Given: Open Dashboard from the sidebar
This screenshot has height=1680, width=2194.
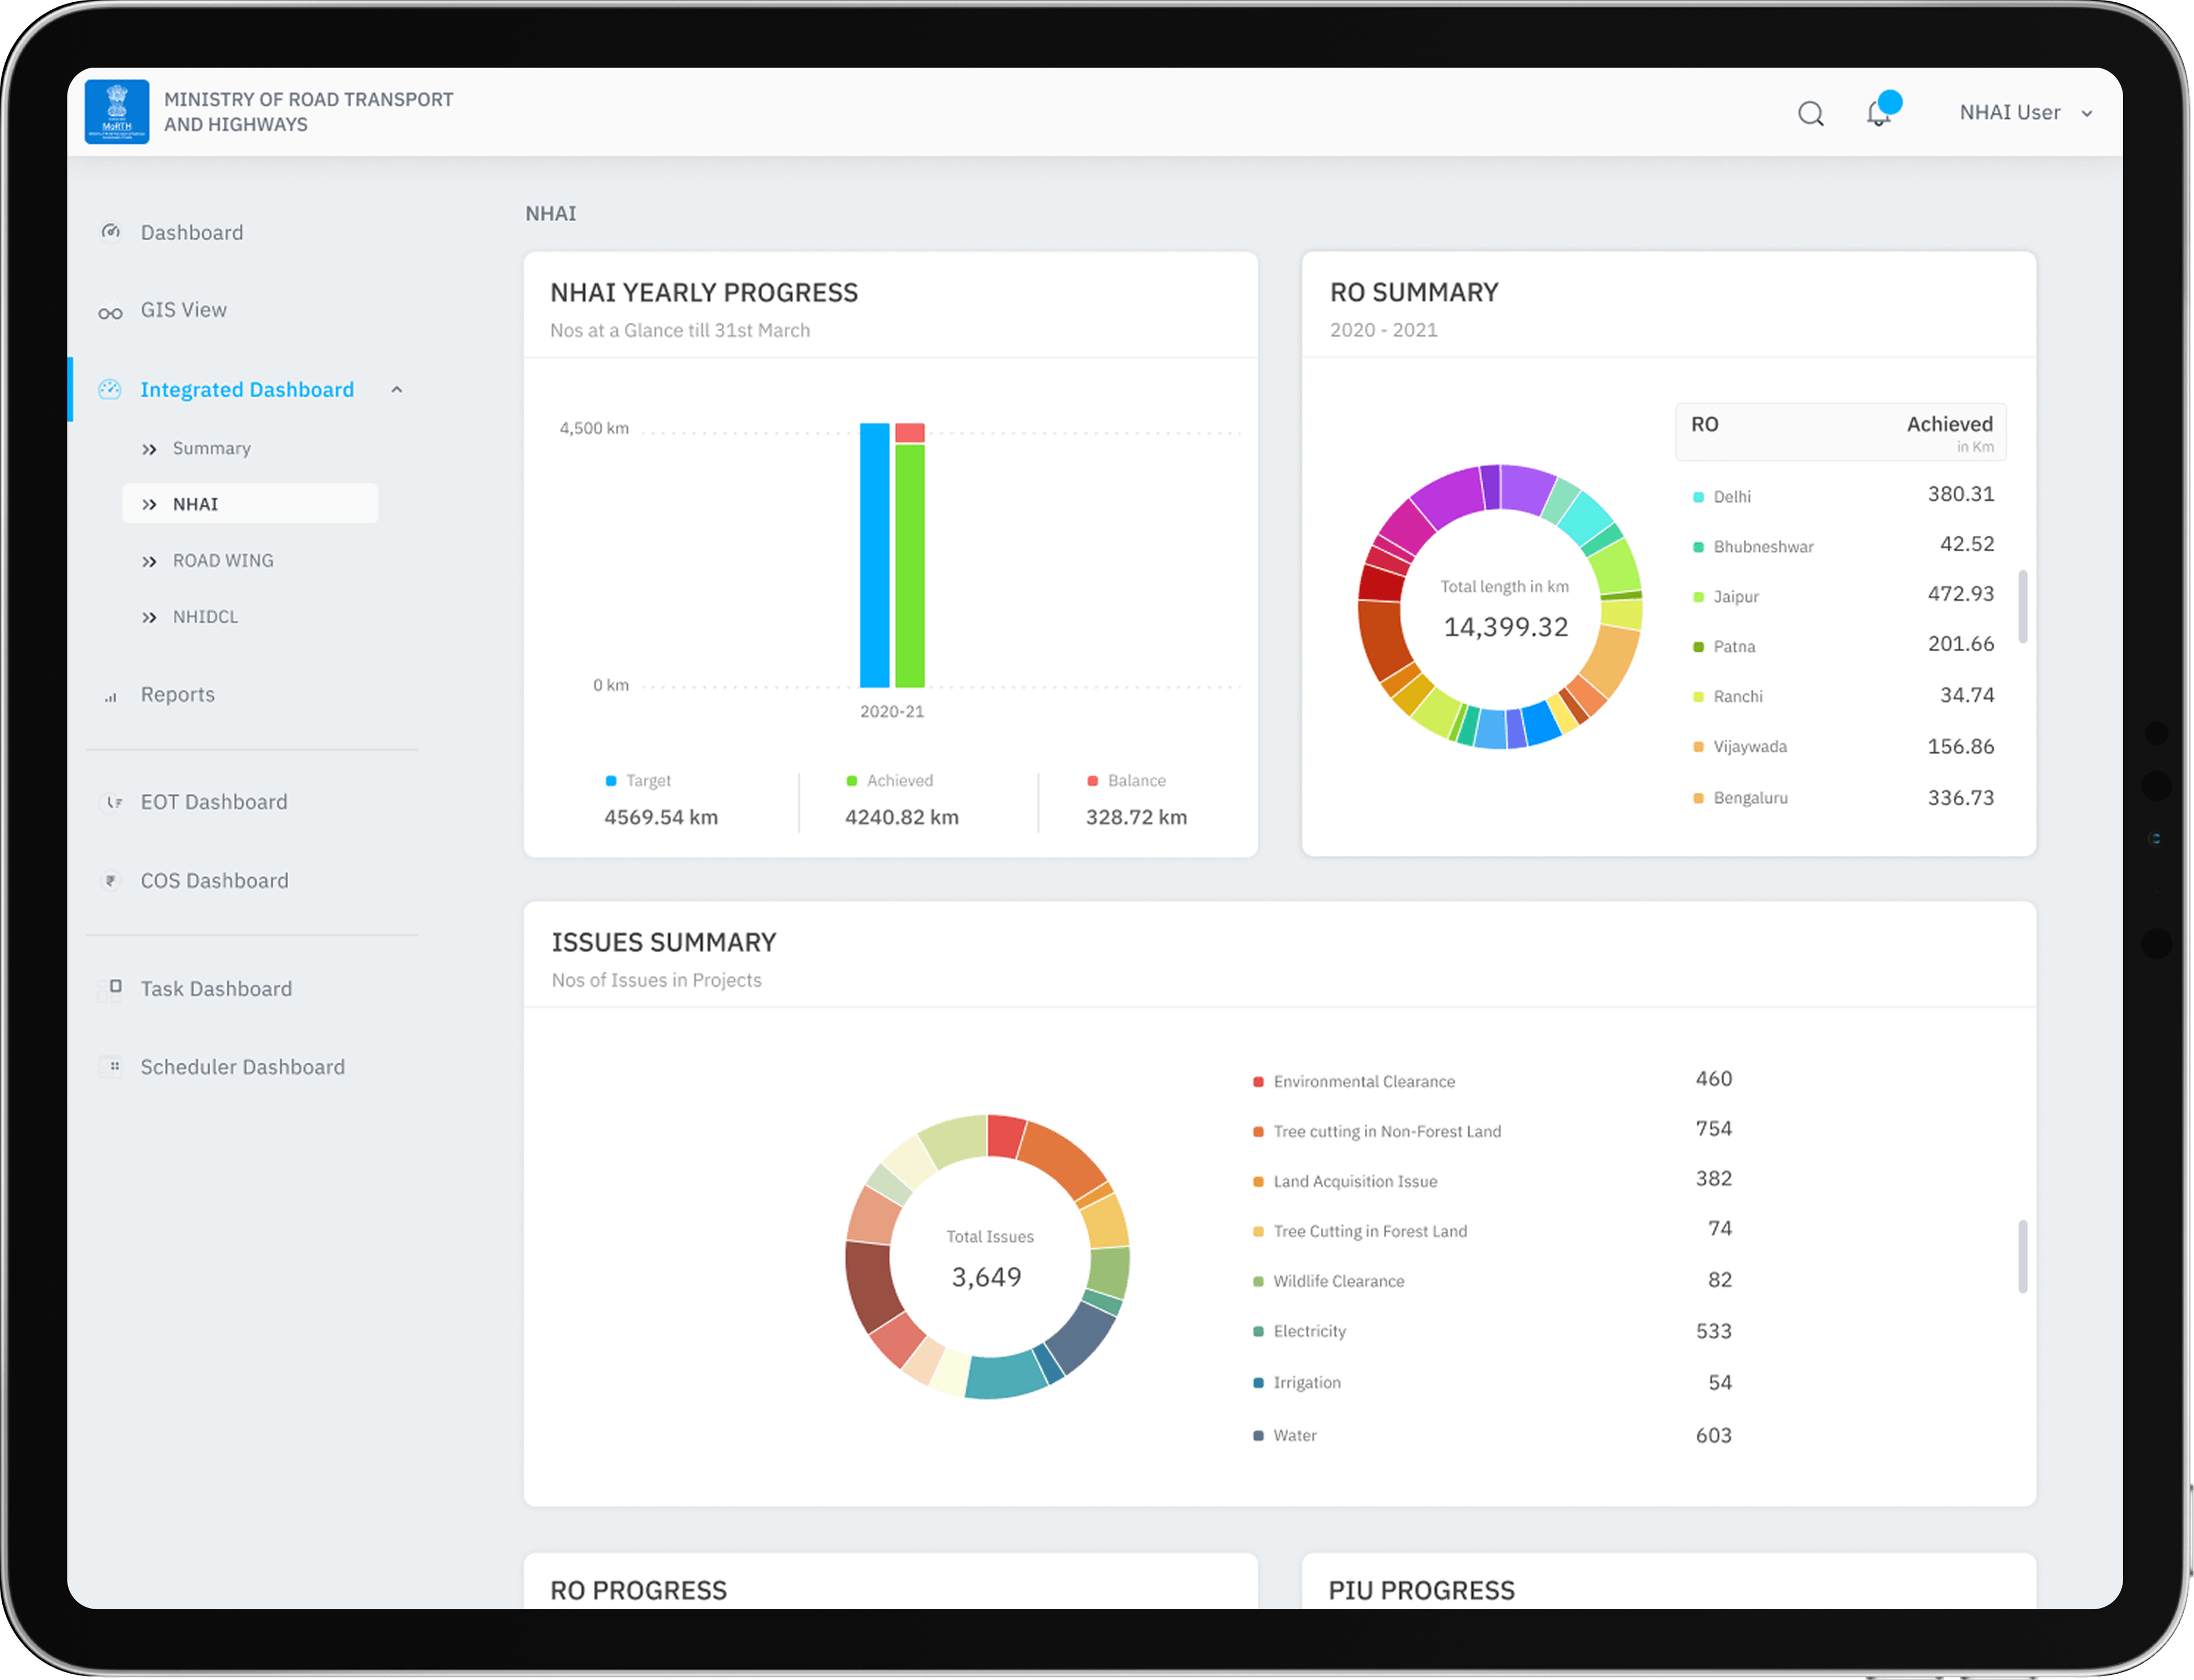Looking at the screenshot, I should [x=192, y=232].
